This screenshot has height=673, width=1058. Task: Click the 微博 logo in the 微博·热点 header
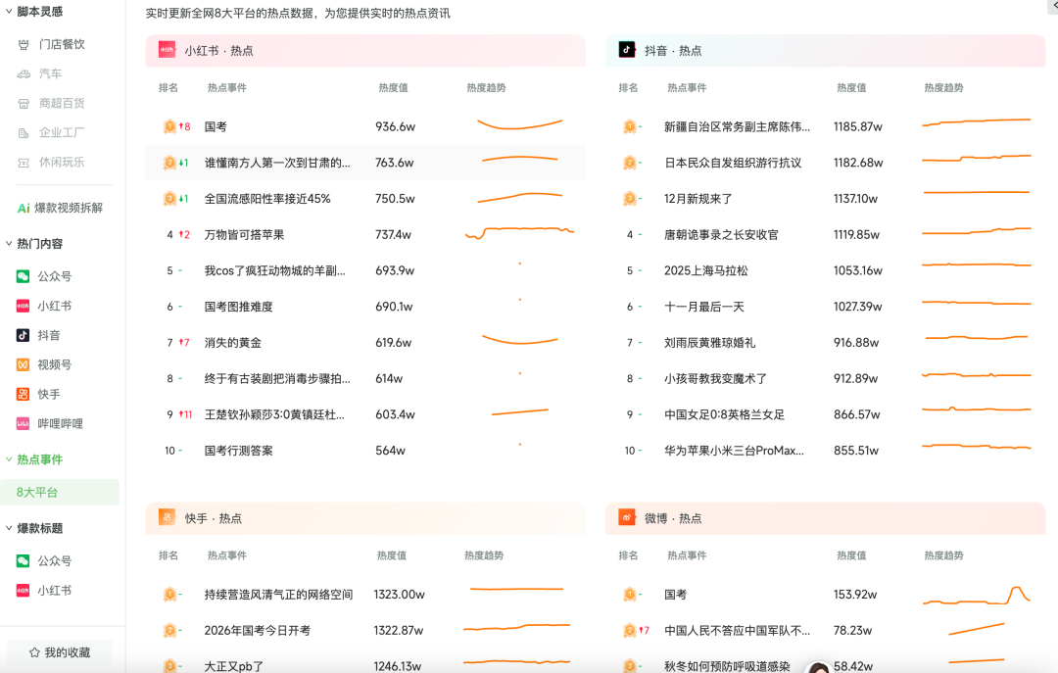point(627,518)
